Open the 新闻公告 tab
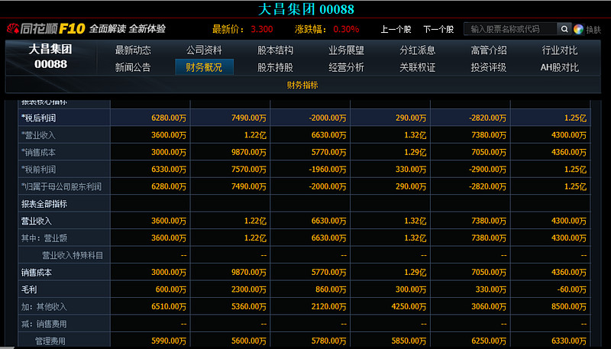Screen dimensions: 611x349 coord(133,67)
